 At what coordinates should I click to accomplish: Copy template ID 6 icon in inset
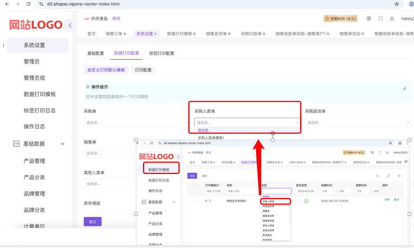point(210,201)
